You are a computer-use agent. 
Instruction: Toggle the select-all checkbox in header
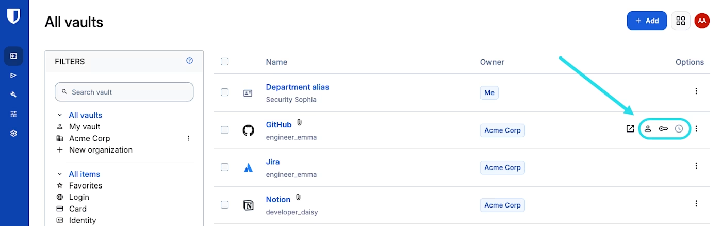[x=224, y=62]
